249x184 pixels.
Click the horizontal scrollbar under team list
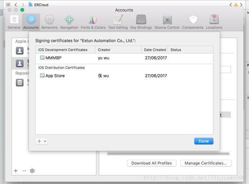click(x=168, y=154)
